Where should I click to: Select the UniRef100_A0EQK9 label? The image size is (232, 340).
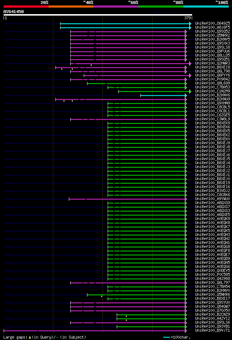coord(212,219)
